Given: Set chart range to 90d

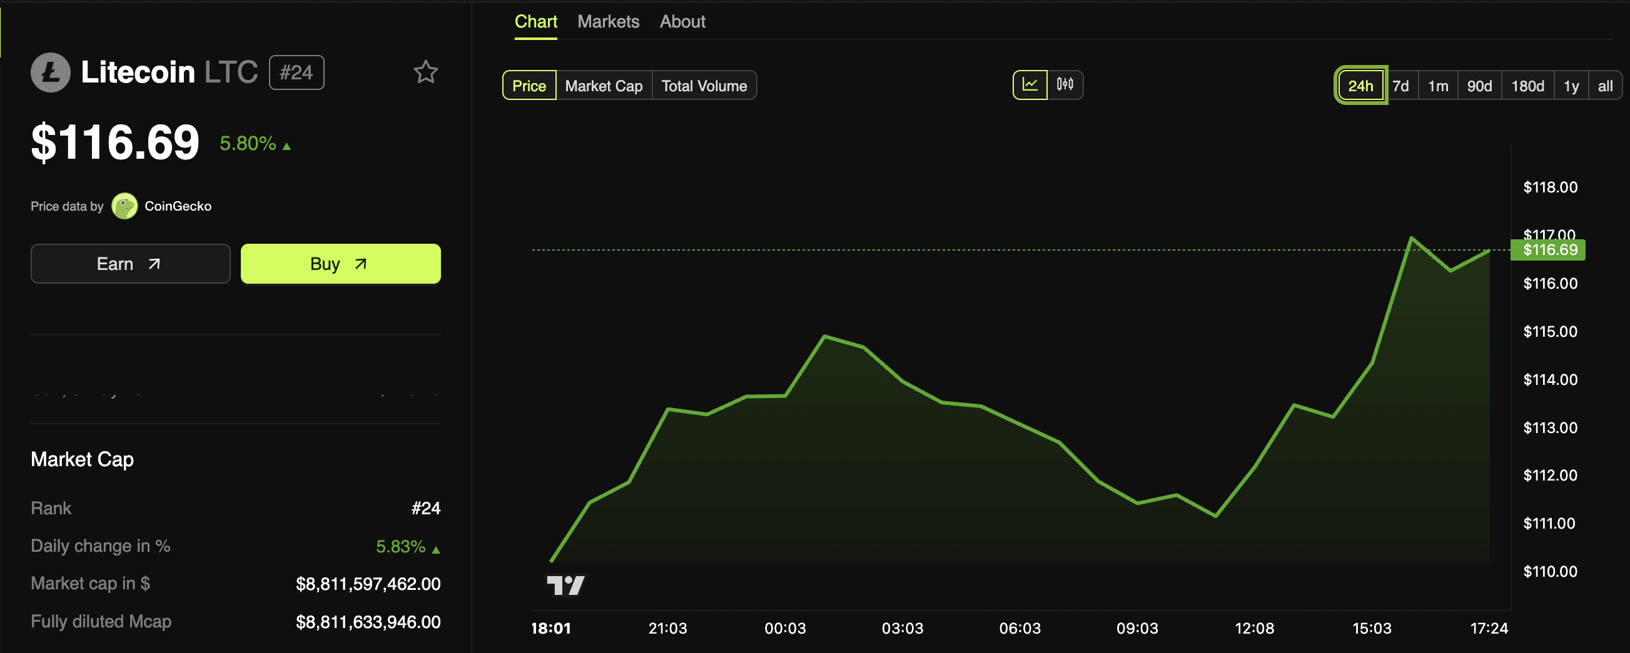Looking at the screenshot, I should (x=1479, y=86).
